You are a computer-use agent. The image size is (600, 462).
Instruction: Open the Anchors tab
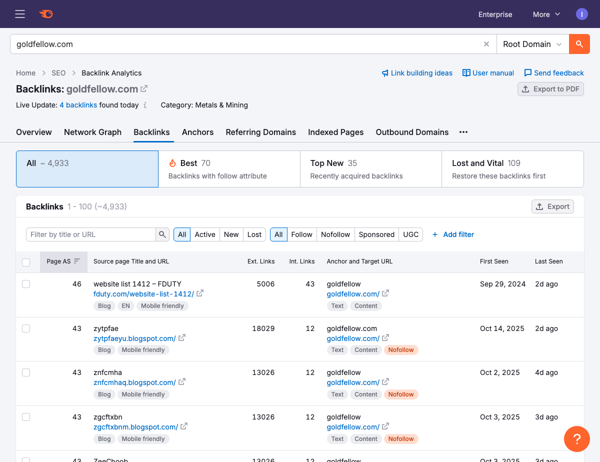click(x=197, y=132)
